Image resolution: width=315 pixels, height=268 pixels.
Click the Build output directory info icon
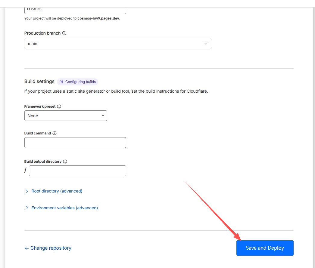[x=65, y=162]
